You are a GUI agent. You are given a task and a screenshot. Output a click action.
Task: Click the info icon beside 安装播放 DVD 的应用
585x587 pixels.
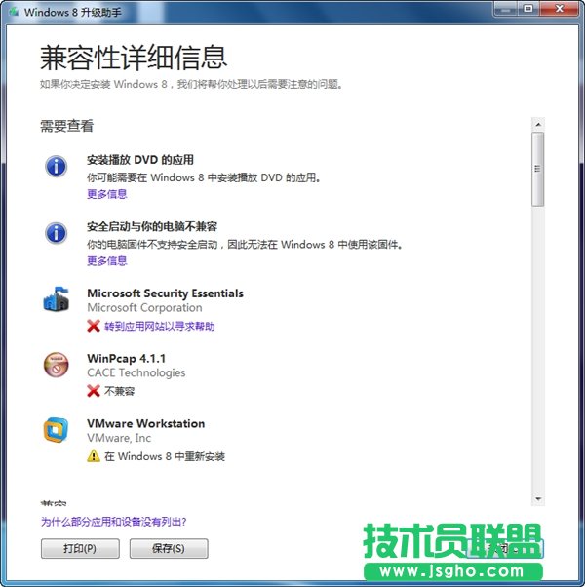[x=57, y=166]
